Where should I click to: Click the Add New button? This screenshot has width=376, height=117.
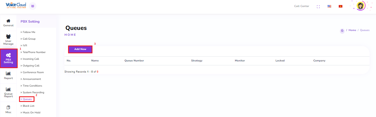80,49
